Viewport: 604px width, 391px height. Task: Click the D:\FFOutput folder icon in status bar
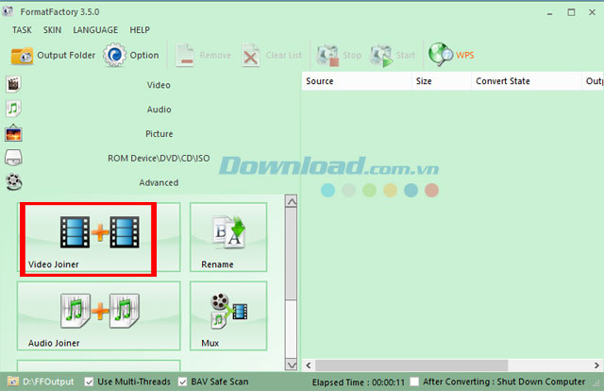tap(12, 382)
